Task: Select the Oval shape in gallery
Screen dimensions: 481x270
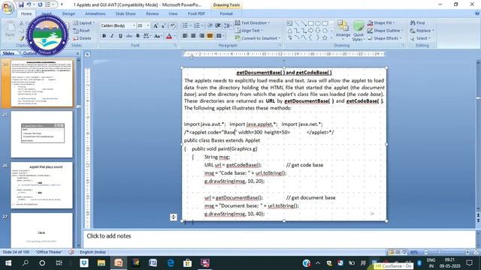Action: (318, 23)
